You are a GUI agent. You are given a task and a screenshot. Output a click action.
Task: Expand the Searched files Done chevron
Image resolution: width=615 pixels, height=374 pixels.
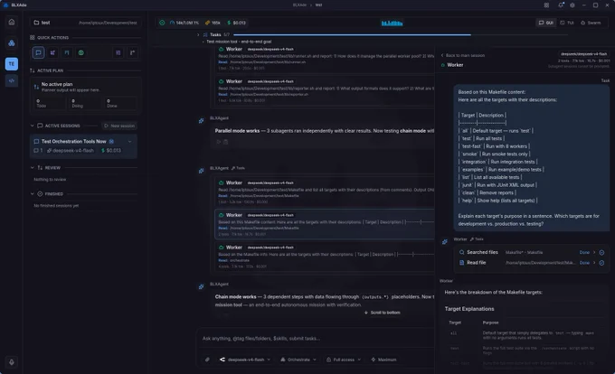tap(594, 253)
